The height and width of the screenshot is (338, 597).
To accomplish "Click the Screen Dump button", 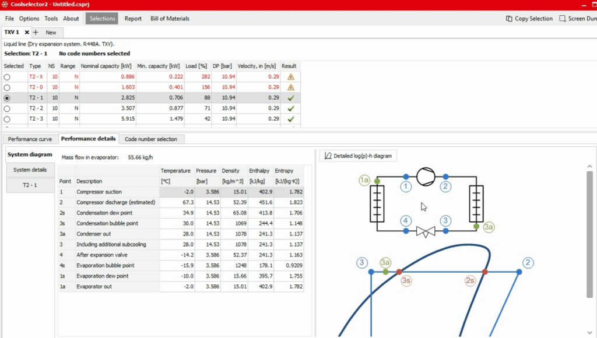I will [578, 18].
